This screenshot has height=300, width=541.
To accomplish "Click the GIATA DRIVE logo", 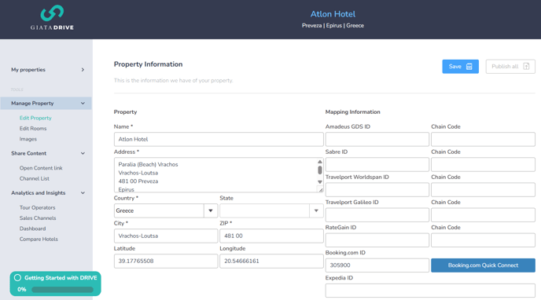I will click(52, 17).
